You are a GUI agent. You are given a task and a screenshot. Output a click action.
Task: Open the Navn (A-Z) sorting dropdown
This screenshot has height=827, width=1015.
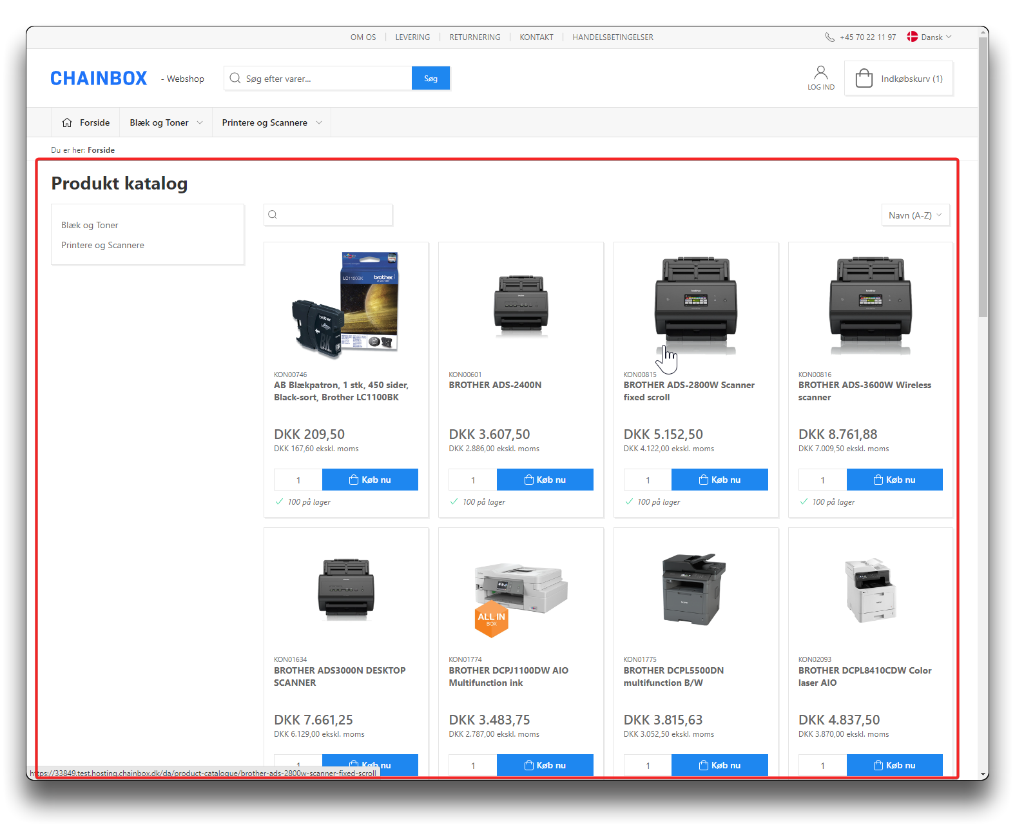[915, 215]
